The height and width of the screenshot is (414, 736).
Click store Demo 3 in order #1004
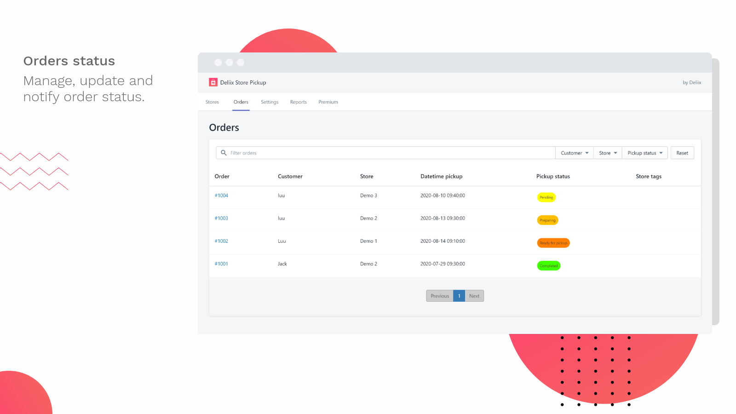pos(368,195)
